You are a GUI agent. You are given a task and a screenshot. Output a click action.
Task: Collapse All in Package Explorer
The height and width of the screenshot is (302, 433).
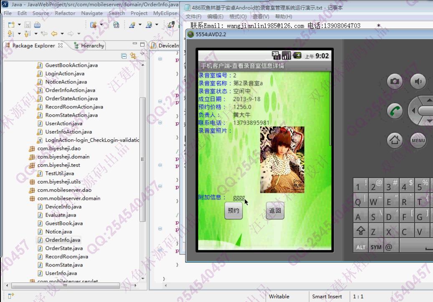(x=124, y=56)
